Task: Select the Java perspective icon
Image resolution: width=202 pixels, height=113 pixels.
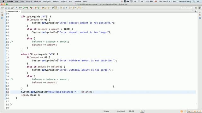Action: (x=199, y=8)
